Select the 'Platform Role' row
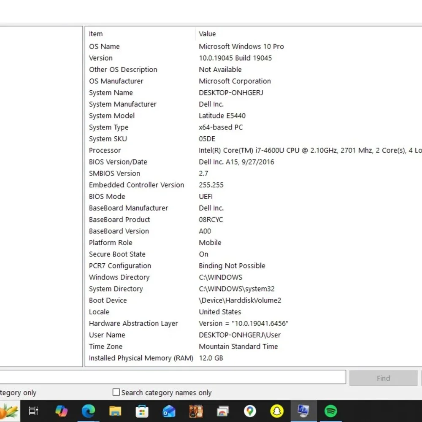The height and width of the screenshot is (422, 422). [111, 243]
